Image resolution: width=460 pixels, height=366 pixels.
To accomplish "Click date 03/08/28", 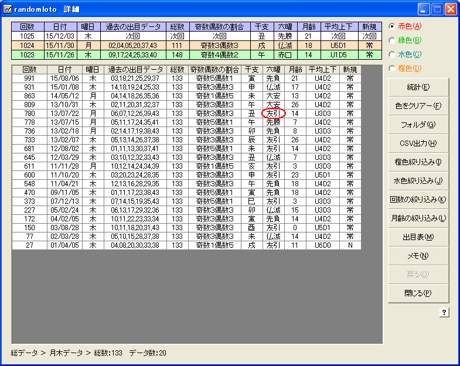I will pos(64,228).
